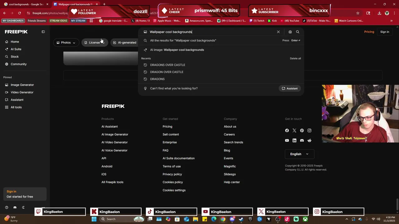Open the English language selector

click(x=299, y=154)
